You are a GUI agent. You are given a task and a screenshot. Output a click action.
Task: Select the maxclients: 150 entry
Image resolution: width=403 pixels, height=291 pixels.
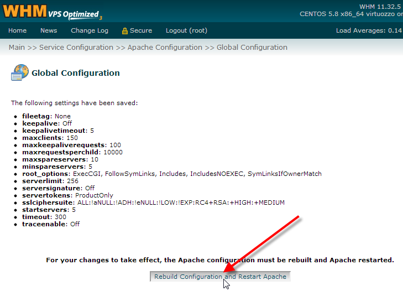[50, 138]
